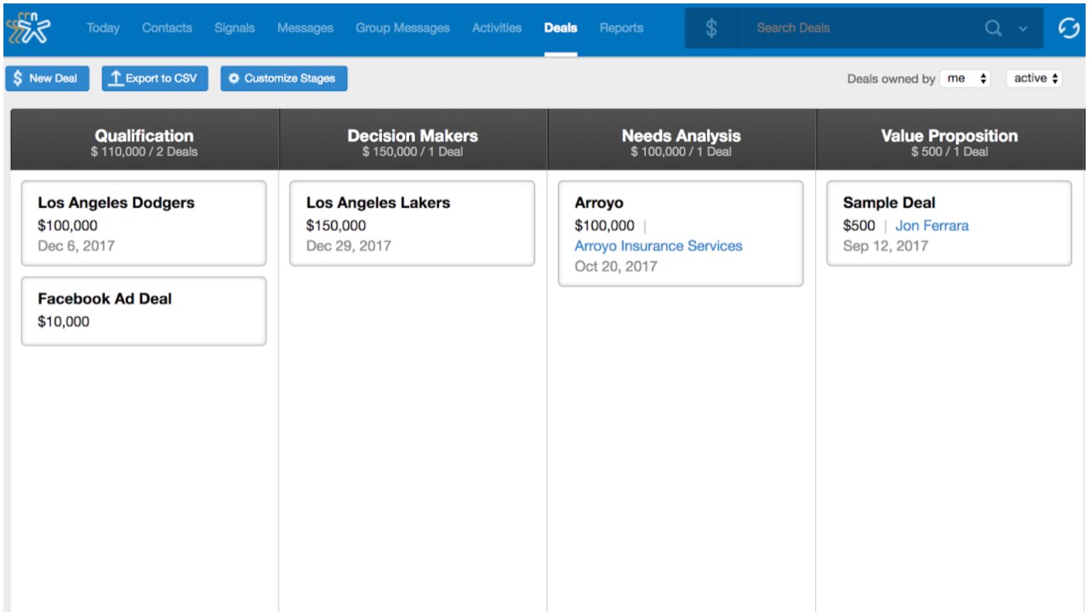Create a New Deal
The height and width of the screenshot is (612, 1089).
(x=47, y=78)
